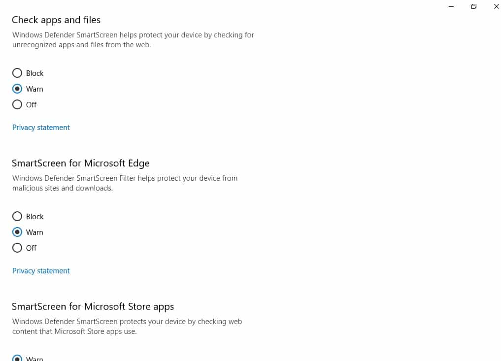This screenshot has height=361, width=501.
Task: Select Warn radio for Microsoft Store apps
Action: click(17, 358)
